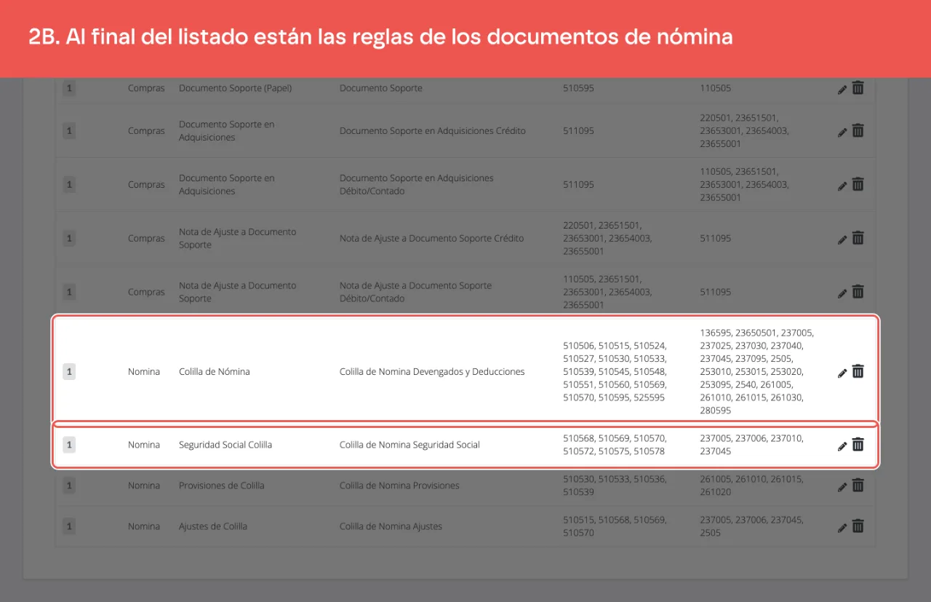Image resolution: width=931 pixels, height=602 pixels.
Task: Select the "Seguridad Social Colilla" document name
Action: [225, 445]
